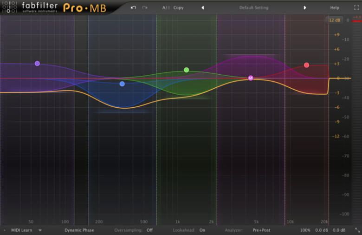Click the +4.0 peak level readout

tap(357, 17)
